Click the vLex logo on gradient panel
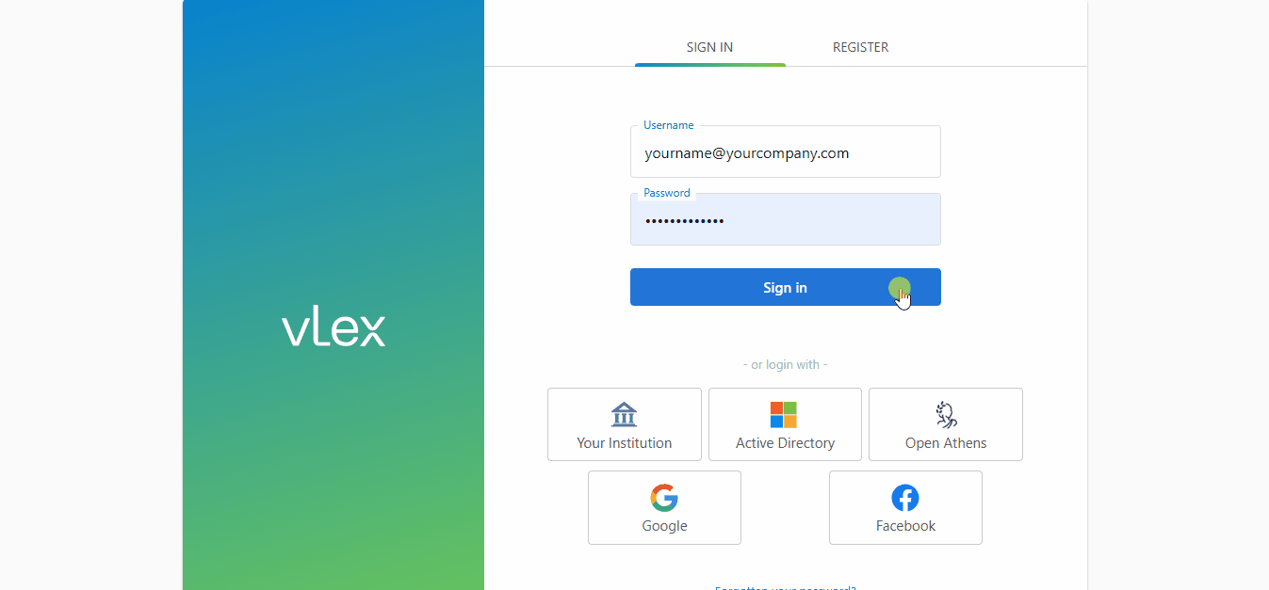 (x=334, y=329)
